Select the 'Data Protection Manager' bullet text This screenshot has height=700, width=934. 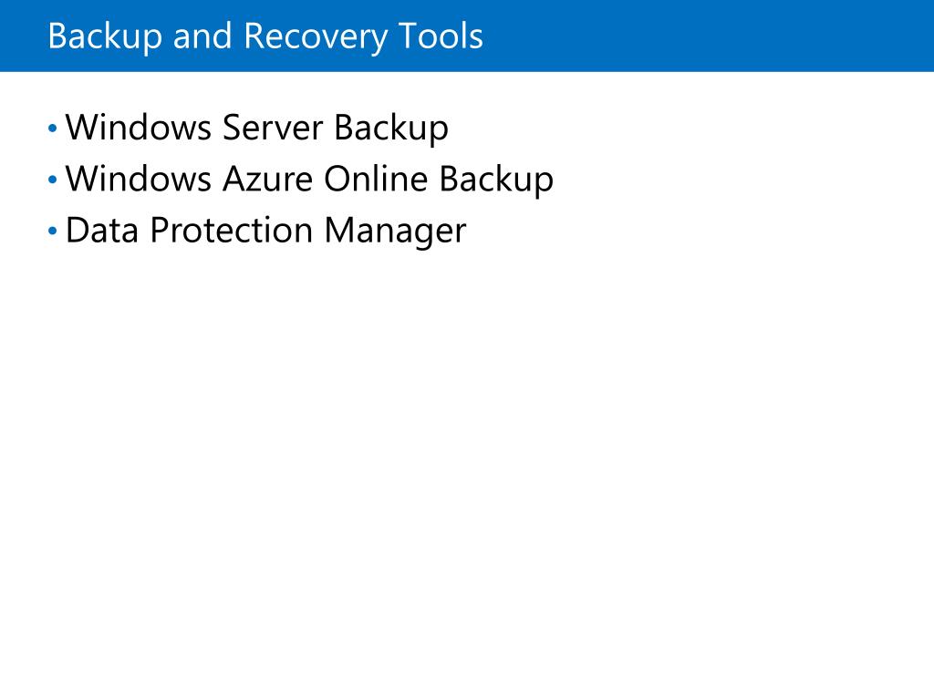point(265,231)
